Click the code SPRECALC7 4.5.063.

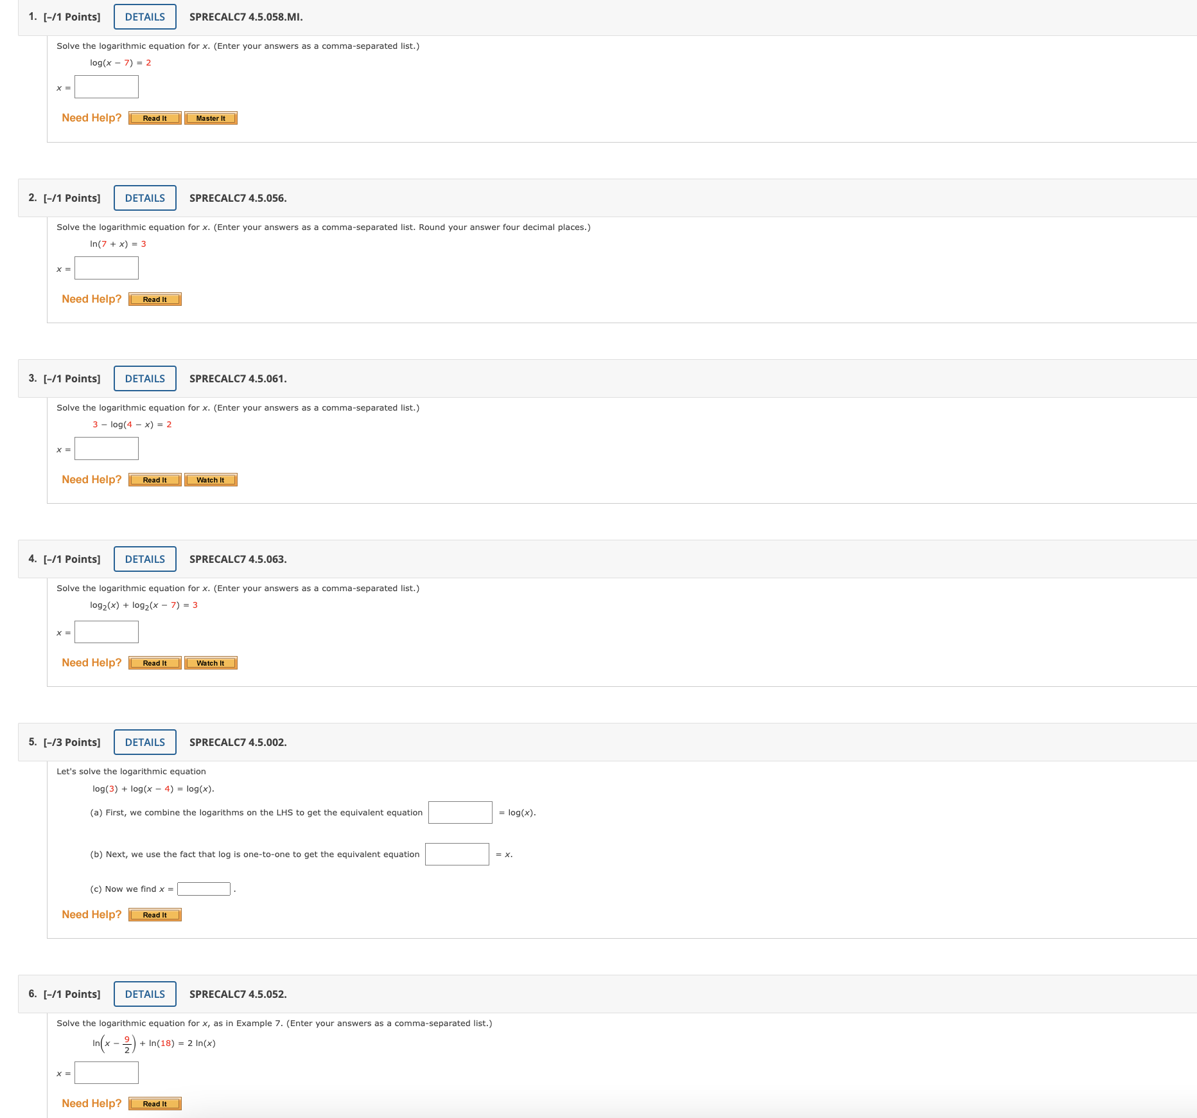tap(238, 559)
